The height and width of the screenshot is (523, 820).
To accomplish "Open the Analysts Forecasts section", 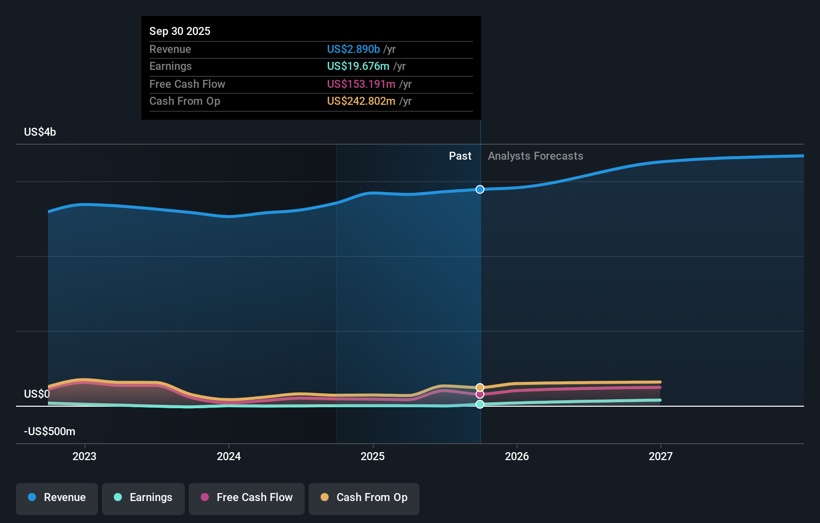I will coord(535,156).
